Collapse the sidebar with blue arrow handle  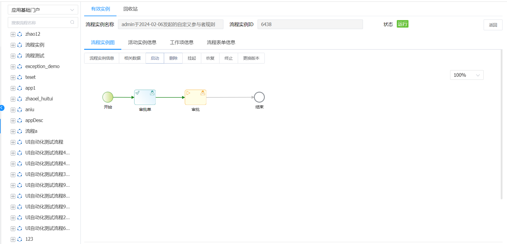point(2,108)
